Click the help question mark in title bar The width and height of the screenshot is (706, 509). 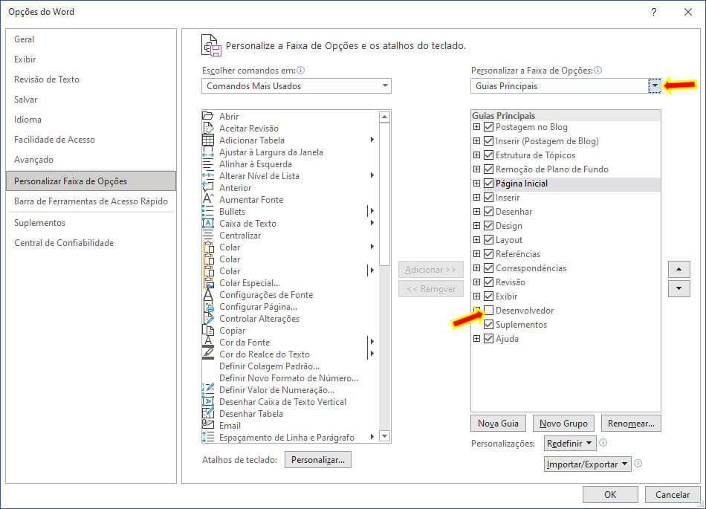click(653, 12)
